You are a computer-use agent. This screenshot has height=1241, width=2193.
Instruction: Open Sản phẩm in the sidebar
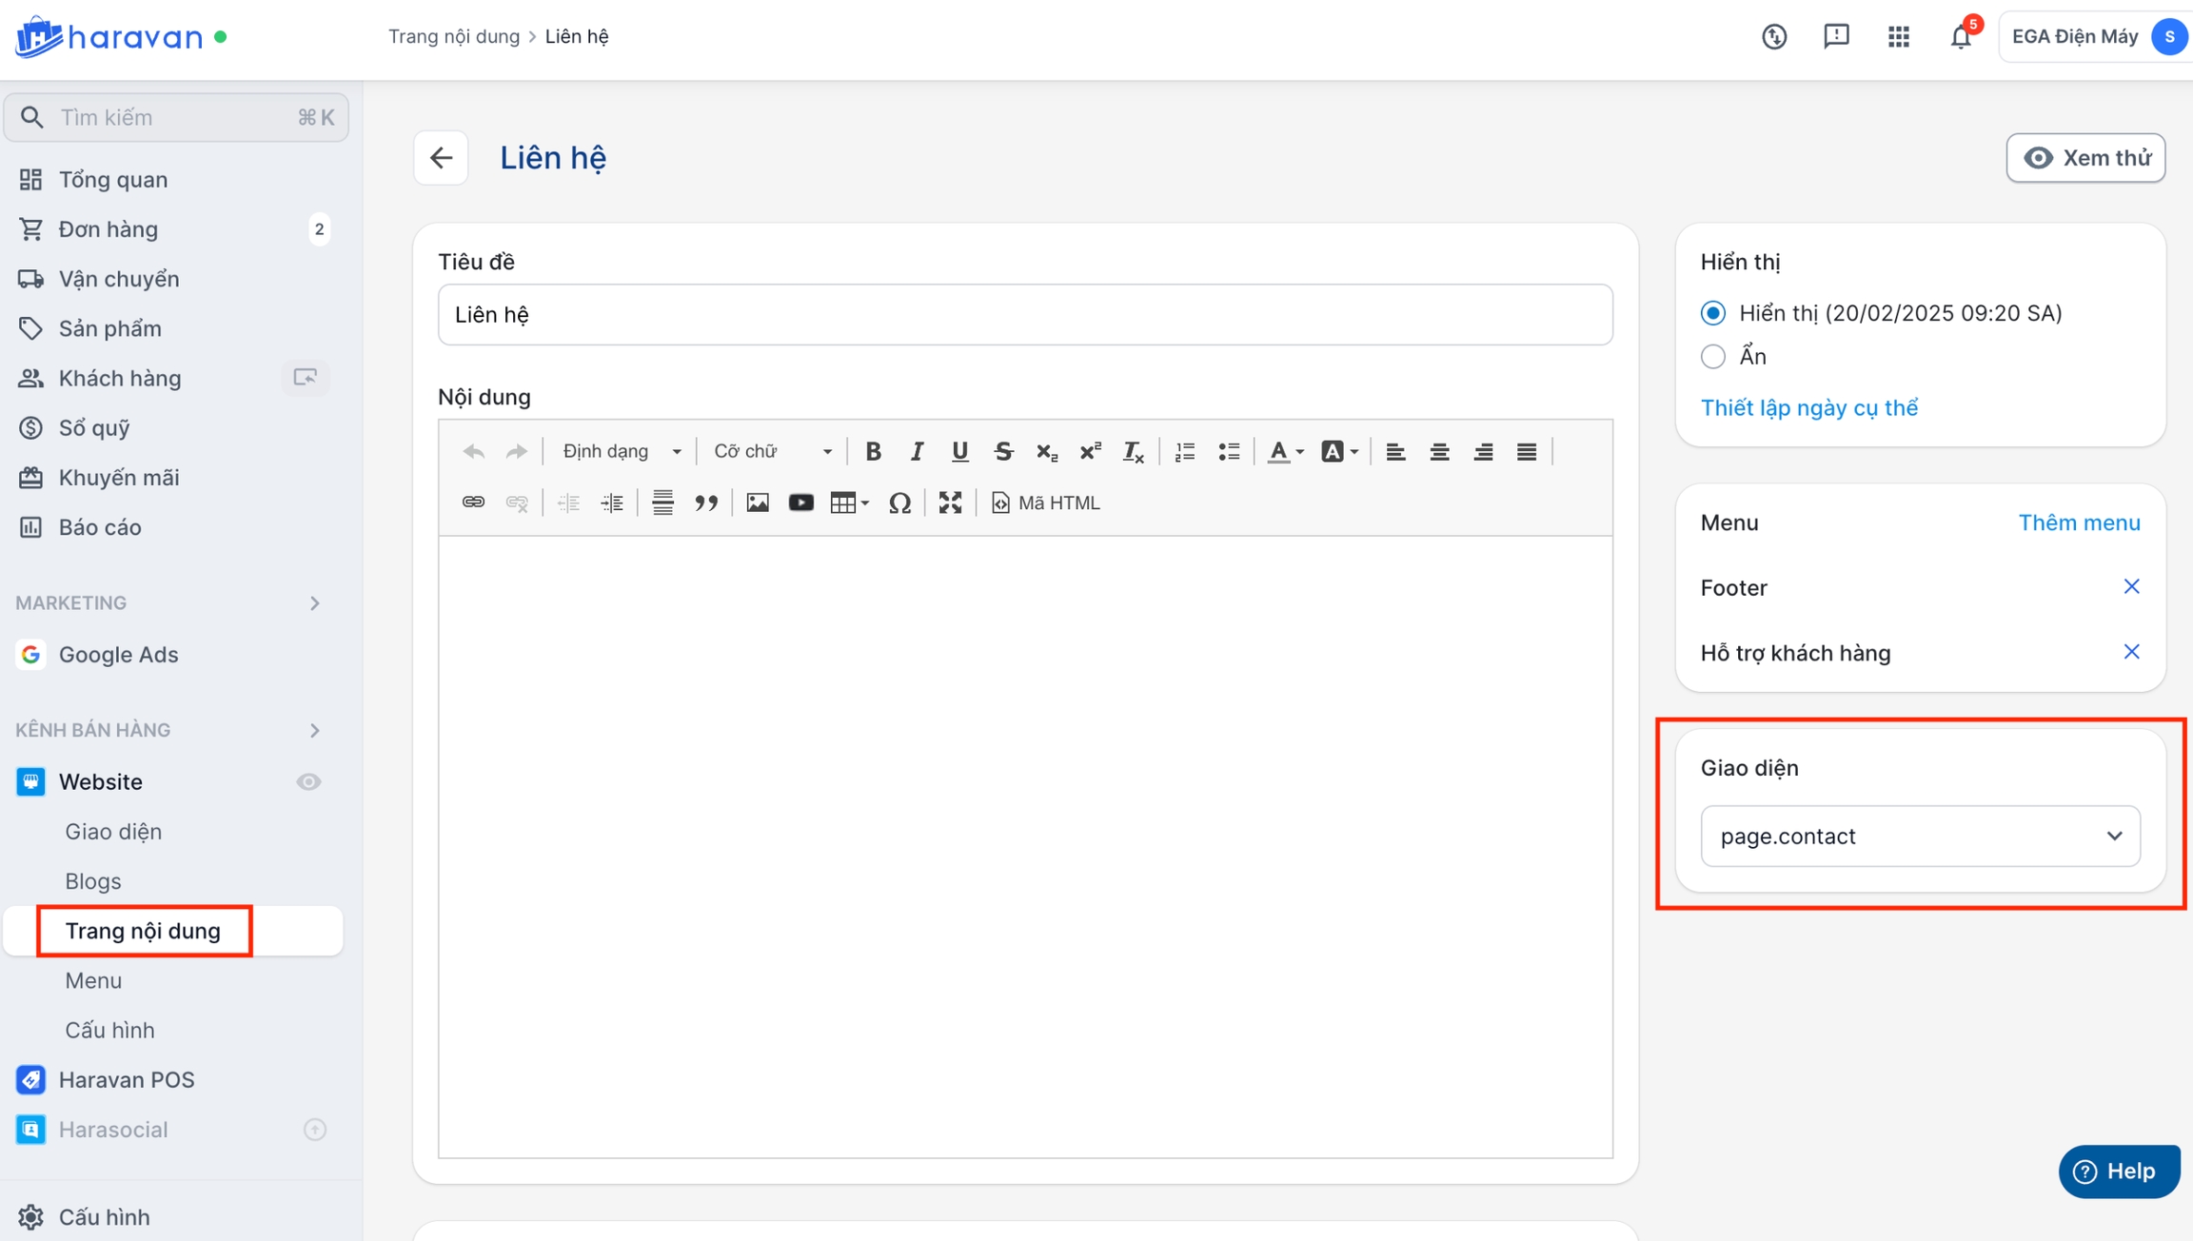pyautogui.click(x=109, y=328)
